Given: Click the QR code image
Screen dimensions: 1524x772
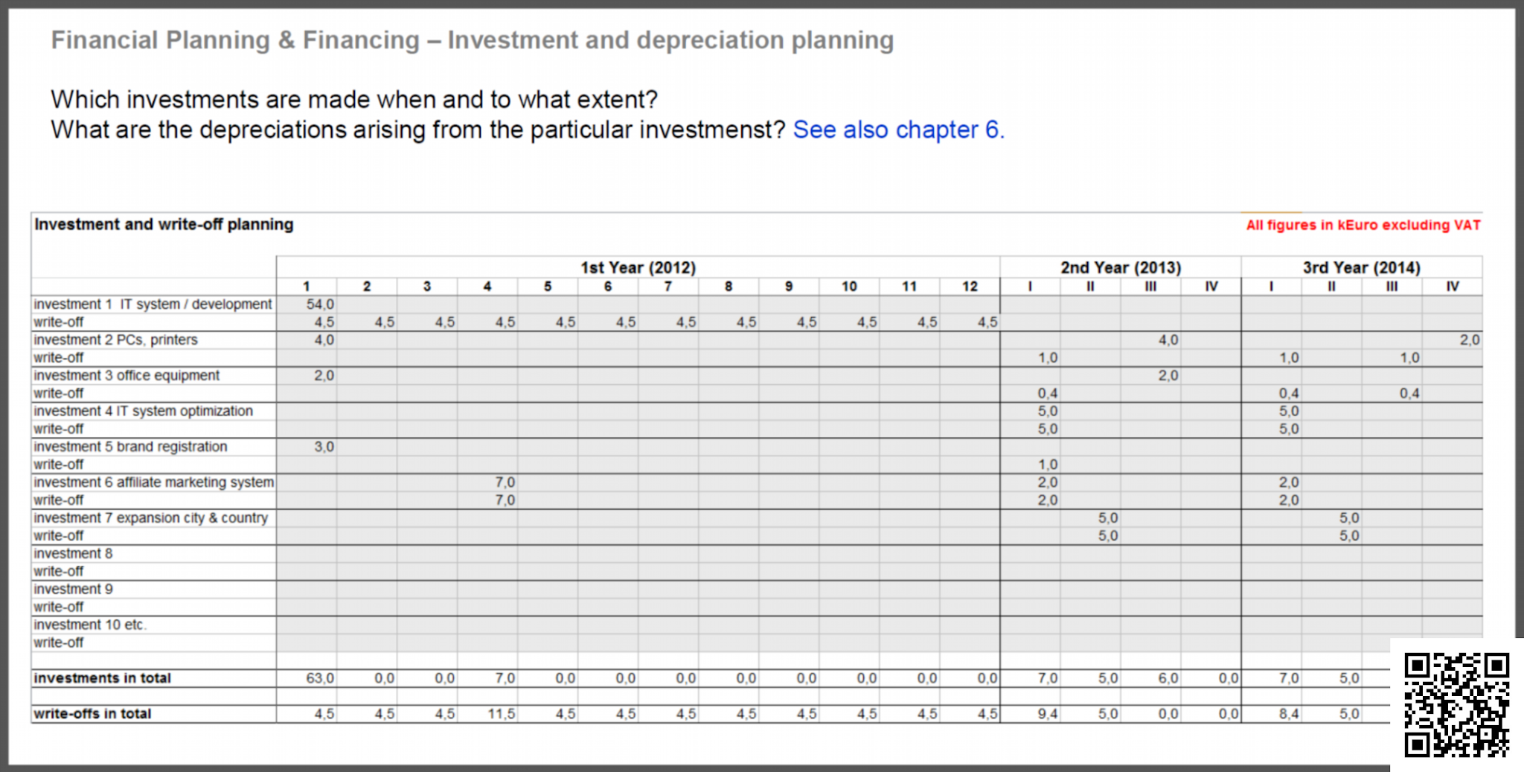Looking at the screenshot, I should click(1456, 704).
